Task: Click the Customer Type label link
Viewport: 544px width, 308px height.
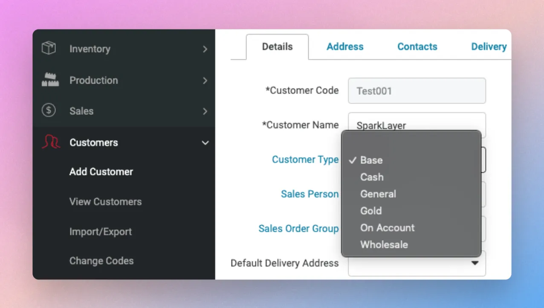Action: pos(305,160)
